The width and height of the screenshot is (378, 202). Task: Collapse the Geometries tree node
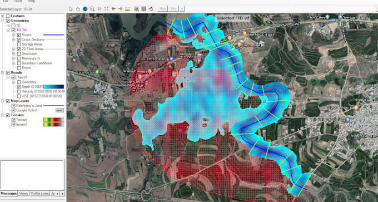coord(3,21)
